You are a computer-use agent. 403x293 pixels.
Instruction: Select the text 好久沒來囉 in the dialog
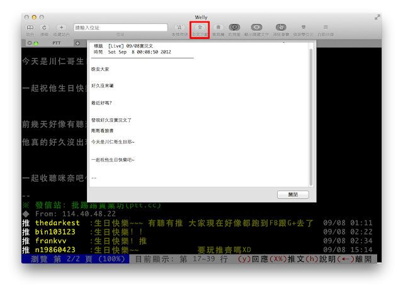click(x=102, y=86)
